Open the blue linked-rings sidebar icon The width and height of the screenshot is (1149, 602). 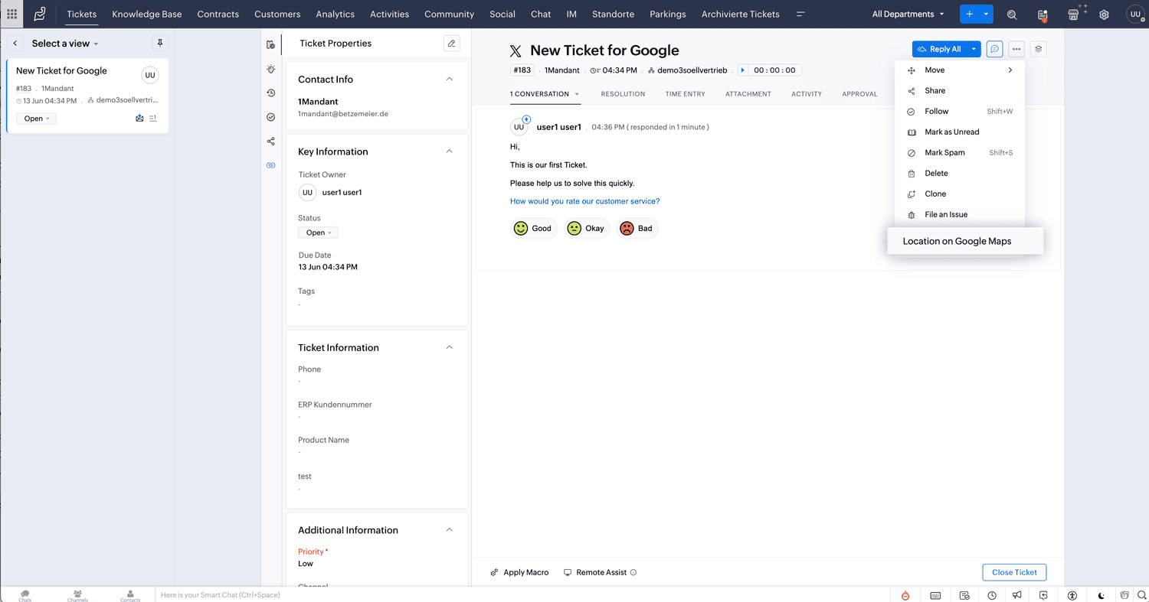pos(271,165)
